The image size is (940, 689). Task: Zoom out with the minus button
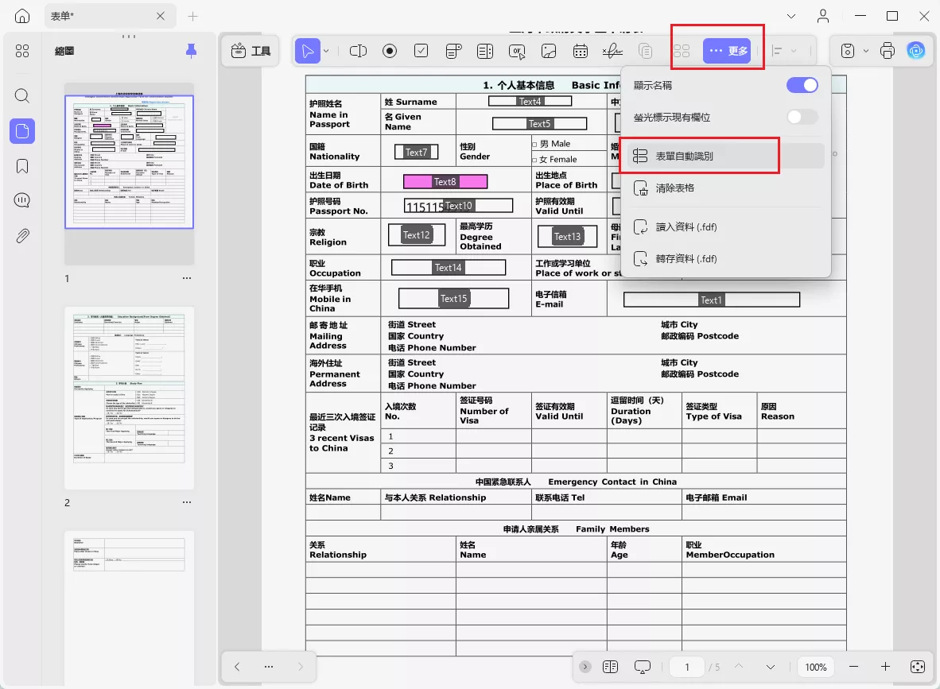pos(853,667)
